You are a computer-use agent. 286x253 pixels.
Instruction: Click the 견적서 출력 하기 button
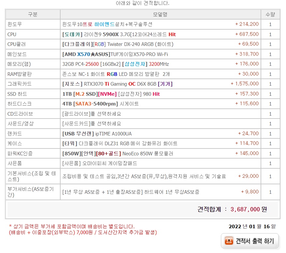[x=250, y=241]
